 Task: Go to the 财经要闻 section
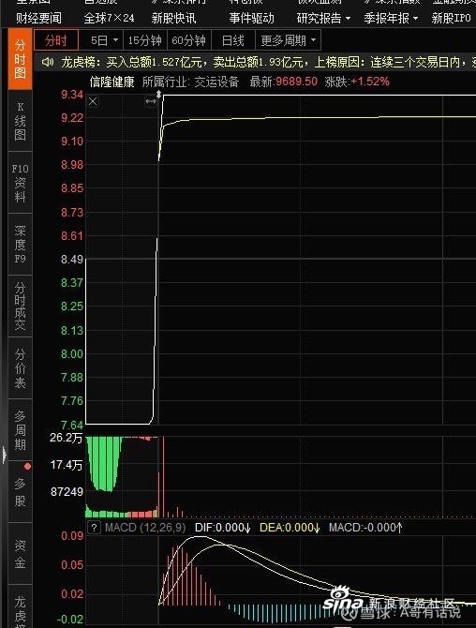pos(38,18)
